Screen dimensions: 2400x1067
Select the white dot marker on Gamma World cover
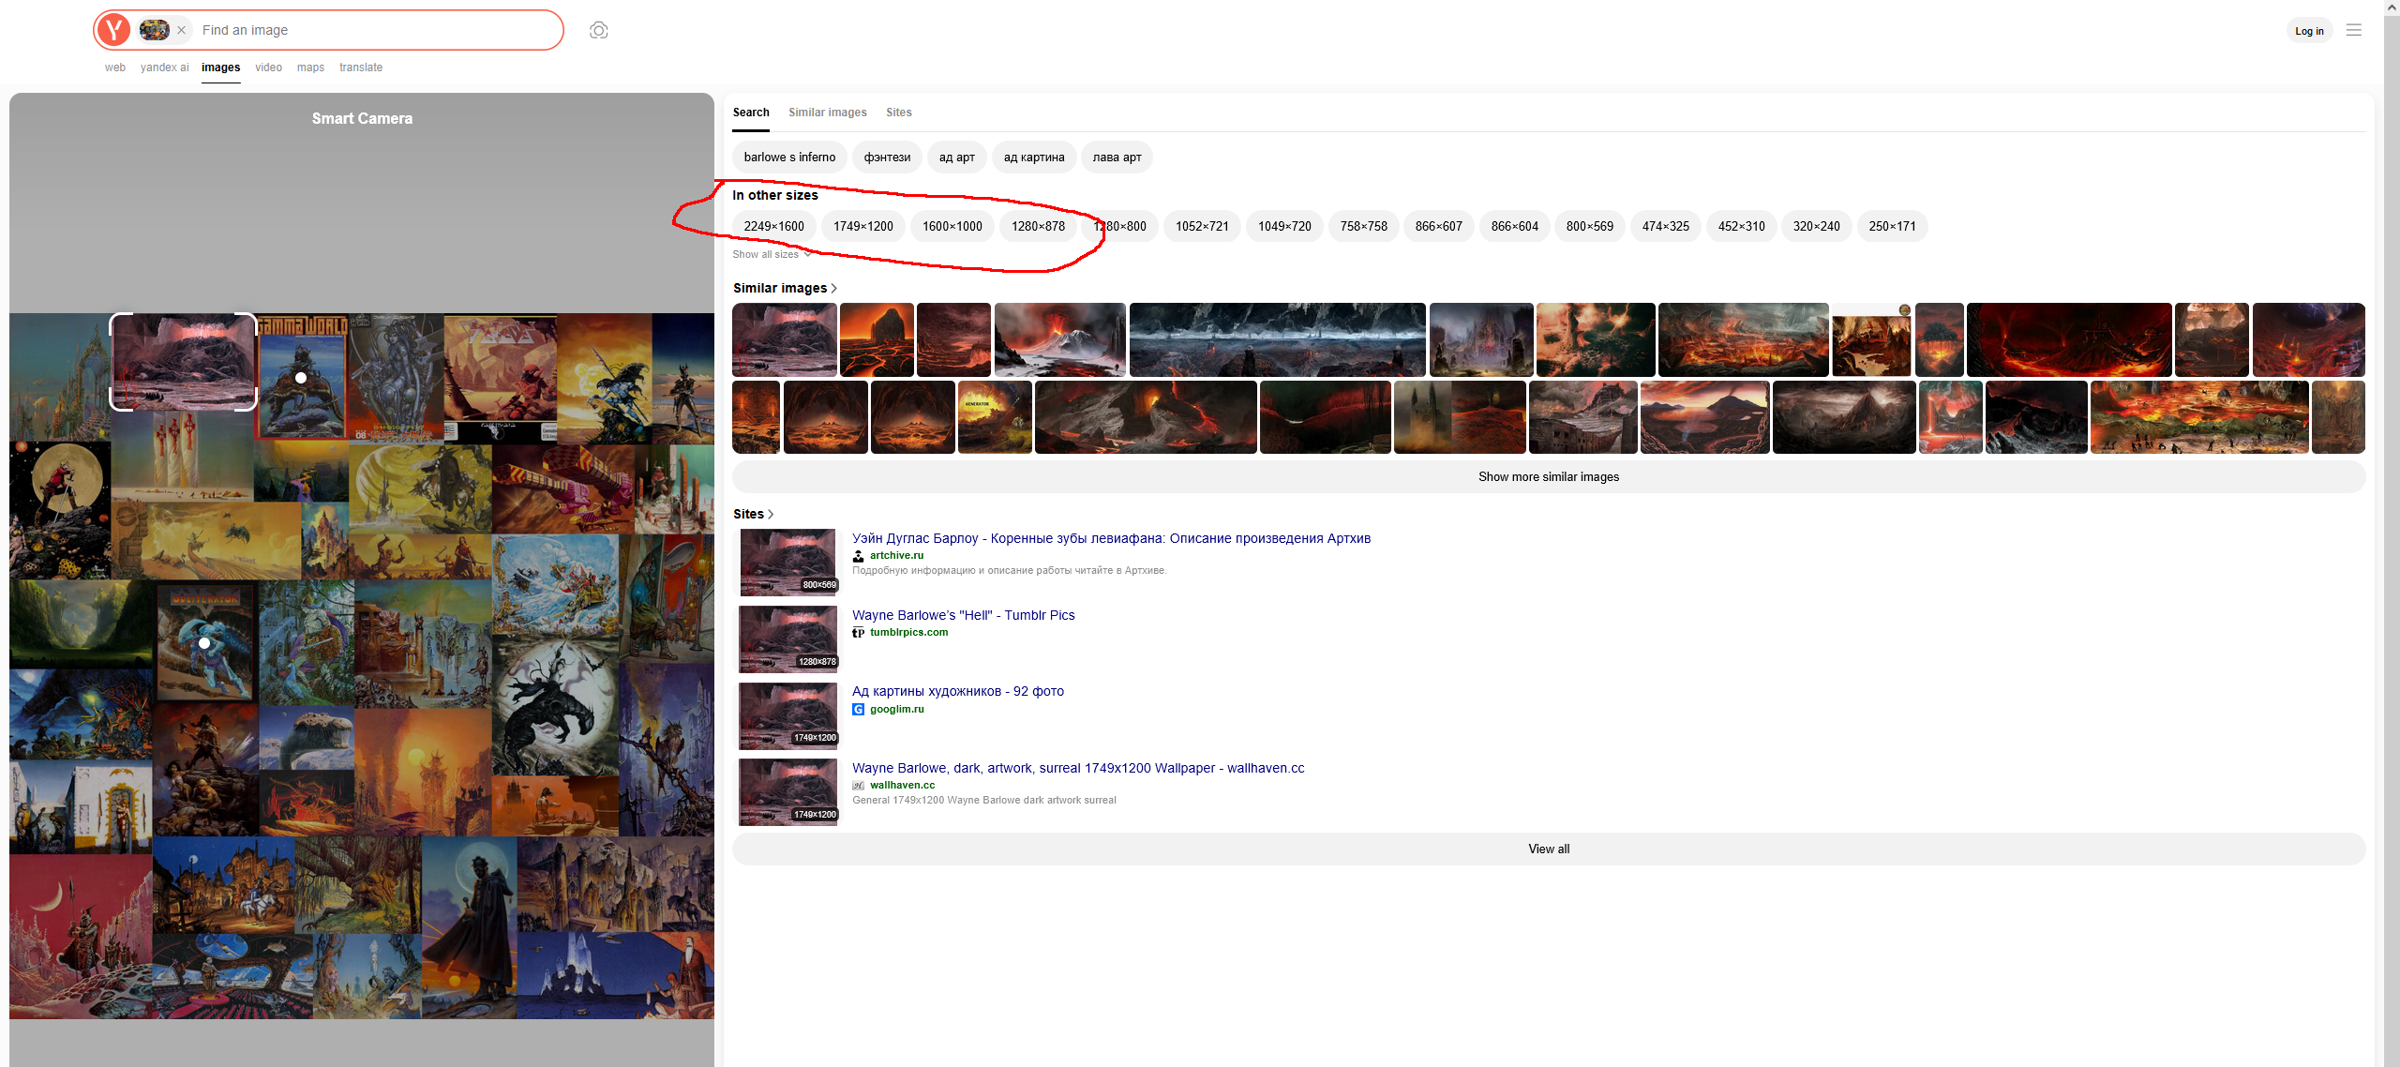(301, 378)
